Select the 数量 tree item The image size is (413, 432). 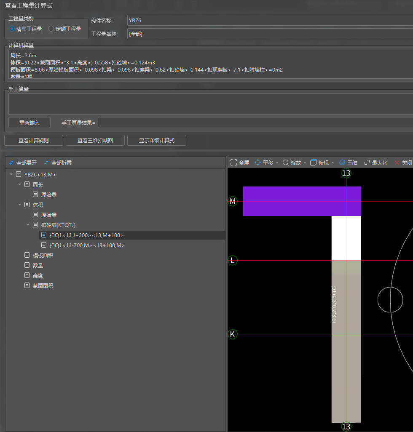pyautogui.click(x=38, y=266)
